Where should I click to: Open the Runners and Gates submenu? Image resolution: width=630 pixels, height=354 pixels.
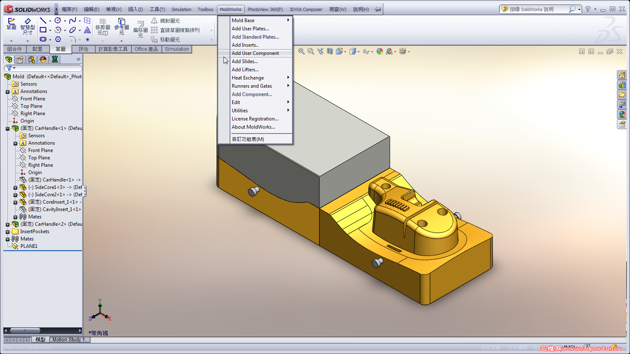pyautogui.click(x=255, y=86)
